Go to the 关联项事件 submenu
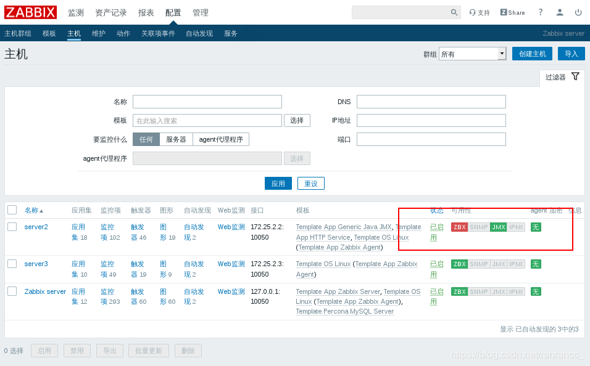 pyautogui.click(x=158, y=33)
